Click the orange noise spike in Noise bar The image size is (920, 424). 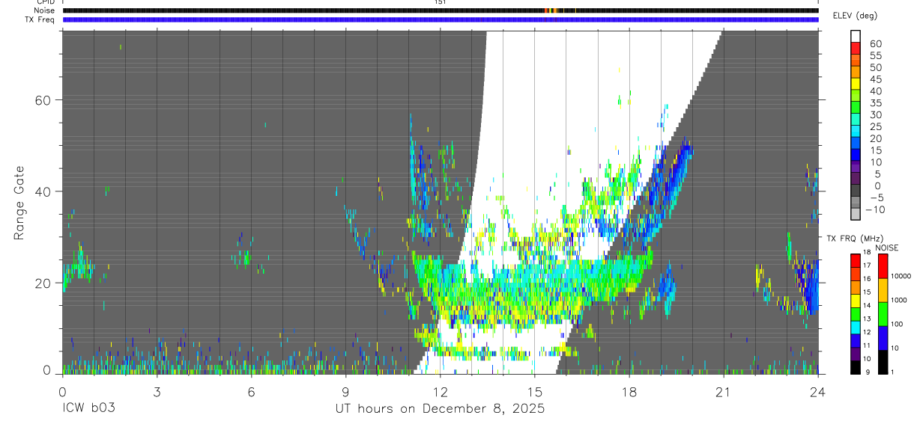551,10
